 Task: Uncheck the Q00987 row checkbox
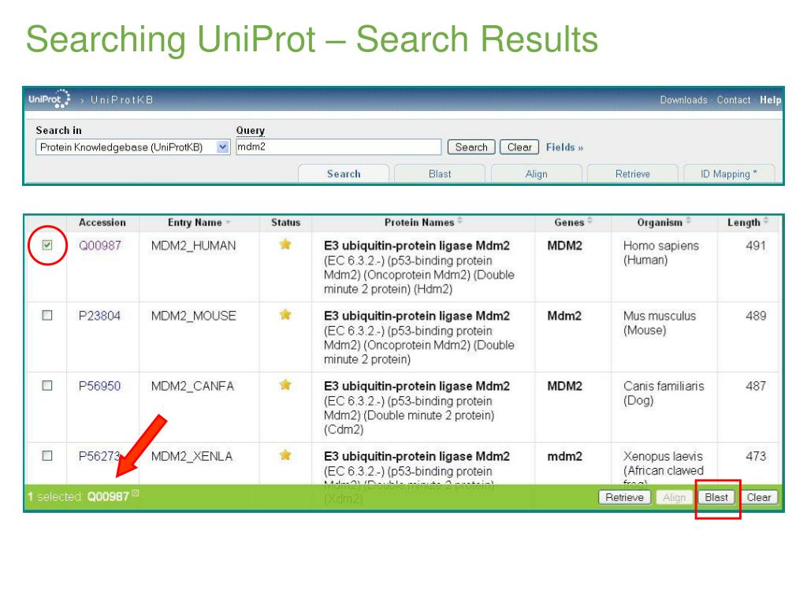[46, 245]
